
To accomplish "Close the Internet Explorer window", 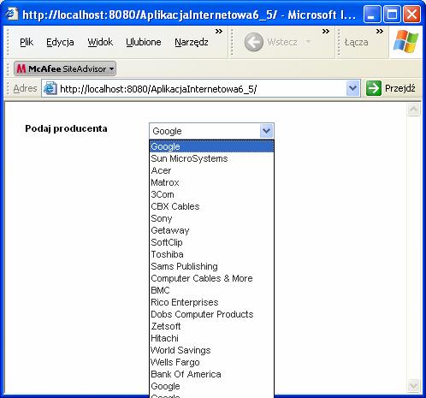I will click(x=411, y=14).
